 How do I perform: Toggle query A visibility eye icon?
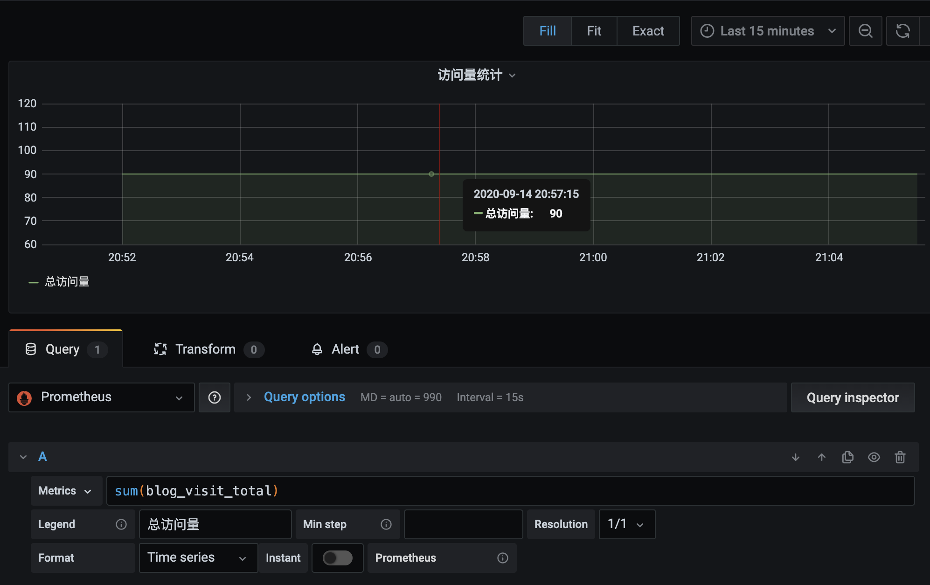[x=874, y=457]
